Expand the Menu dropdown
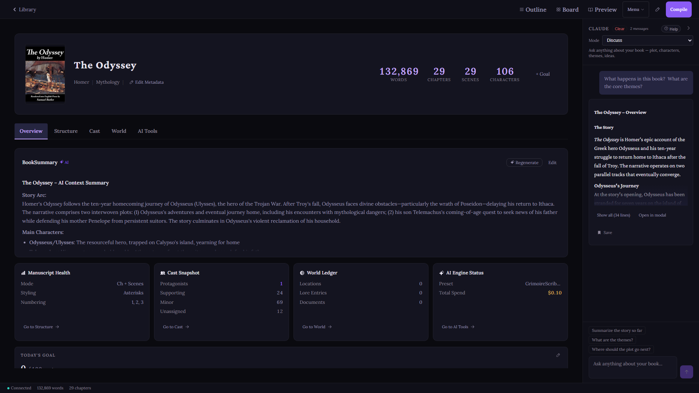 point(636,9)
